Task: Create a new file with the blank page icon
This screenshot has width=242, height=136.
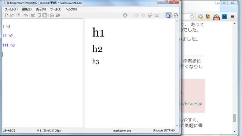Action: tap(7, 15)
